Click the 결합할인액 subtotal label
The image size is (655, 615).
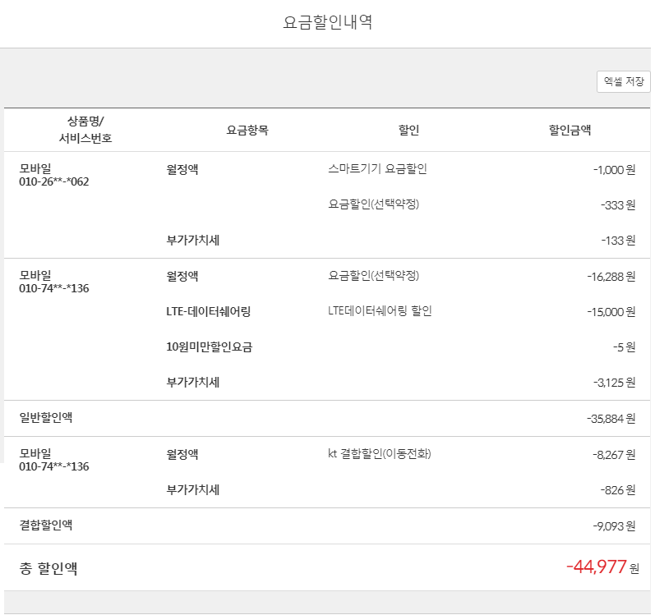point(46,525)
